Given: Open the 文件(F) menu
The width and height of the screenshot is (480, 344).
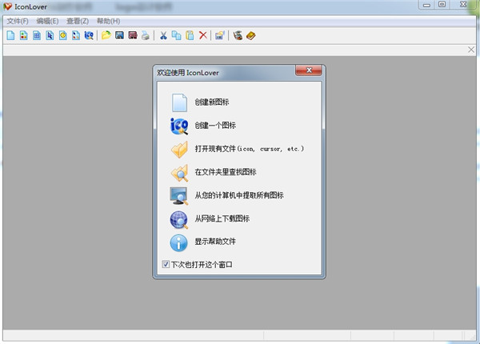Looking at the screenshot, I should [x=18, y=20].
